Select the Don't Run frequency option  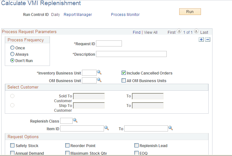pyautogui.click(x=12, y=60)
